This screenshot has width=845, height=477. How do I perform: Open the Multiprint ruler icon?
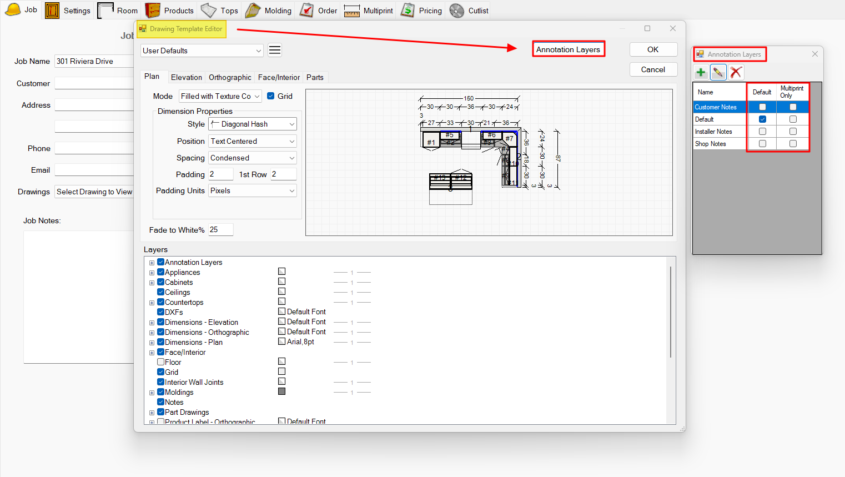click(x=352, y=11)
